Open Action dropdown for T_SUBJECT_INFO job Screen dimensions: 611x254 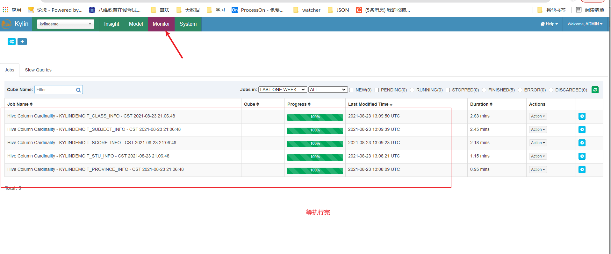[538, 130]
